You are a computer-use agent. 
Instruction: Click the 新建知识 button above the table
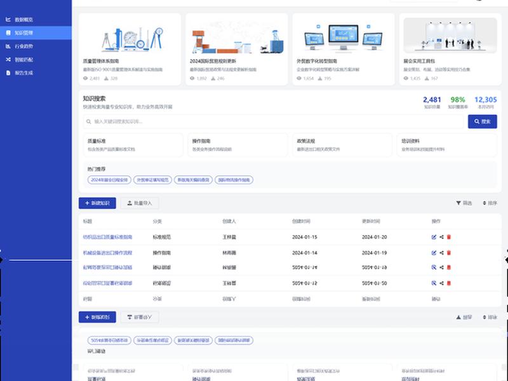(x=97, y=203)
